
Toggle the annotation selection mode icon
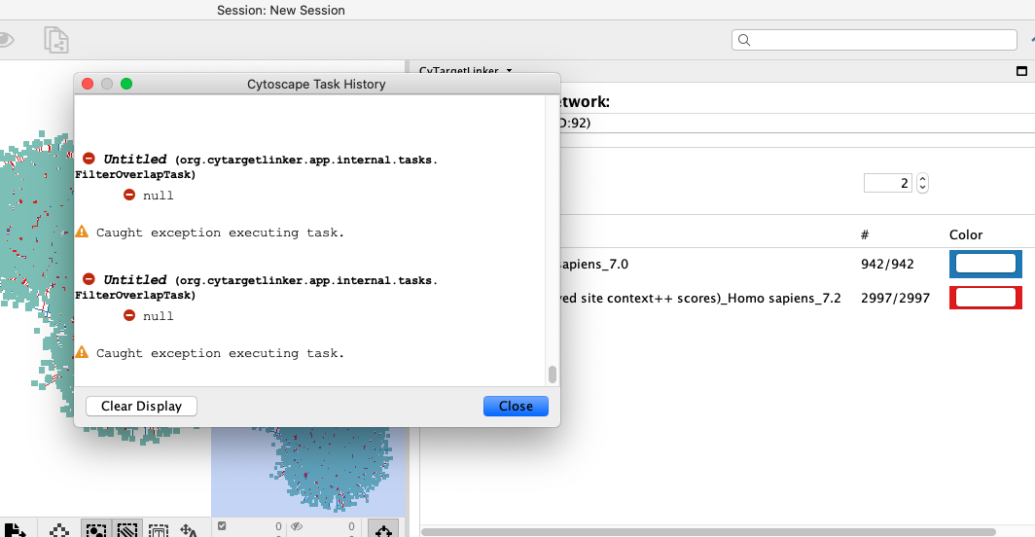[159, 530]
